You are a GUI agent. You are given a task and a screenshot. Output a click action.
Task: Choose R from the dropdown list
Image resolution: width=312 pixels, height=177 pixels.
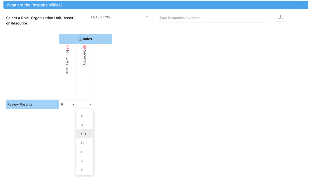[x=85, y=116]
